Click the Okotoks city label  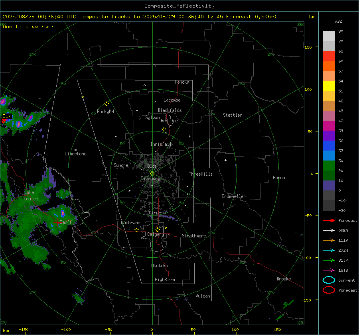pyautogui.click(x=160, y=266)
